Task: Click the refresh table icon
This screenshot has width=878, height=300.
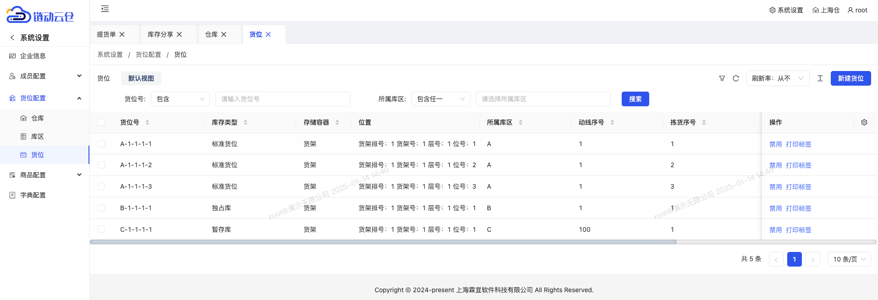Action: coord(736,78)
